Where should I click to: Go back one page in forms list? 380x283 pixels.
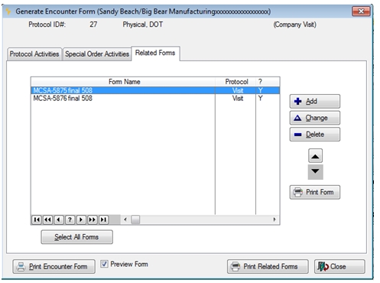[x=47, y=220]
